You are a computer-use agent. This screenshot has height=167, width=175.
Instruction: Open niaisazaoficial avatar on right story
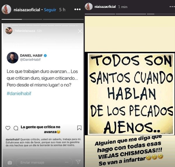click(89, 6)
